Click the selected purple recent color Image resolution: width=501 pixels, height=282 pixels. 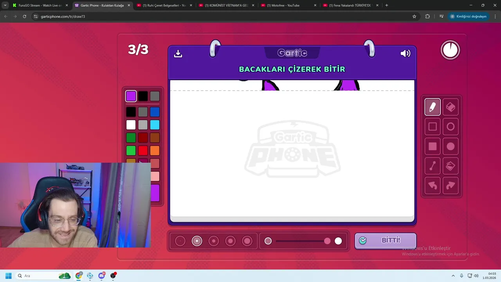click(x=131, y=96)
